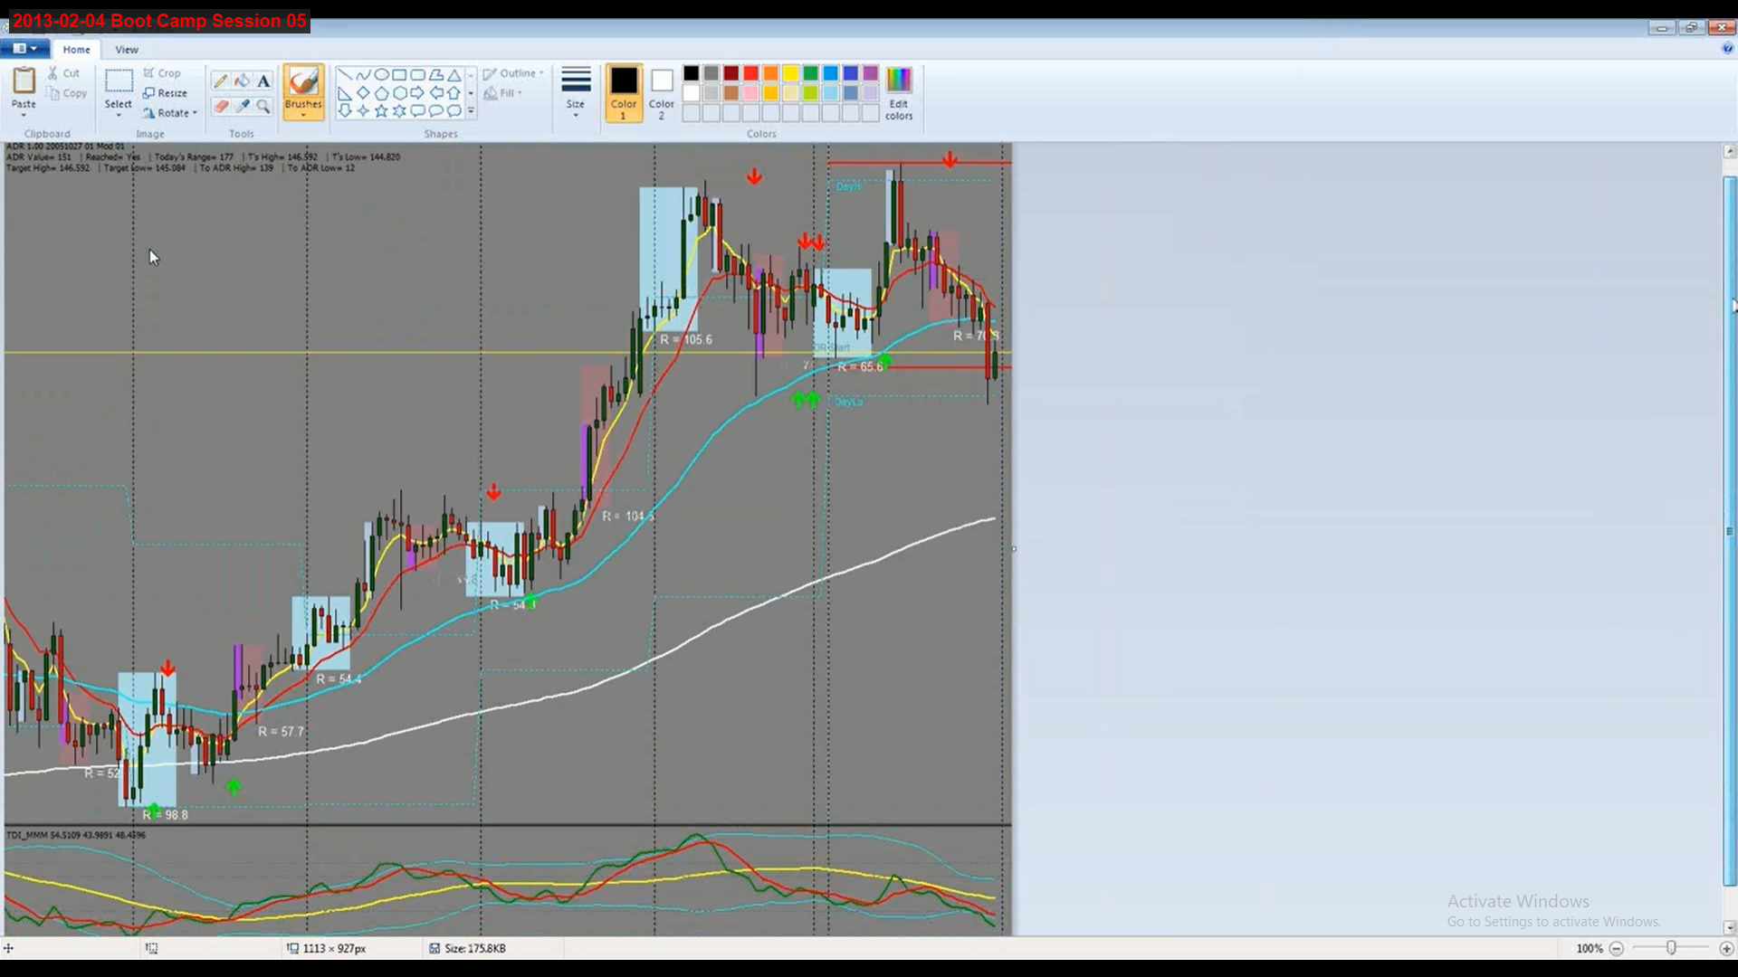Select the Pencil tool
The height and width of the screenshot is (977, 1738).
pos(220,81)
